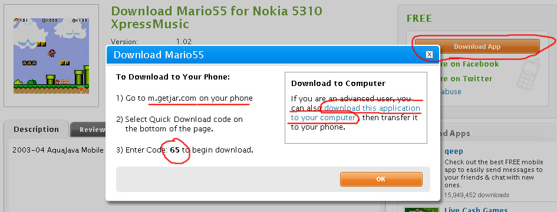Open the Live Cash Games app link

[x=476, y=210]
